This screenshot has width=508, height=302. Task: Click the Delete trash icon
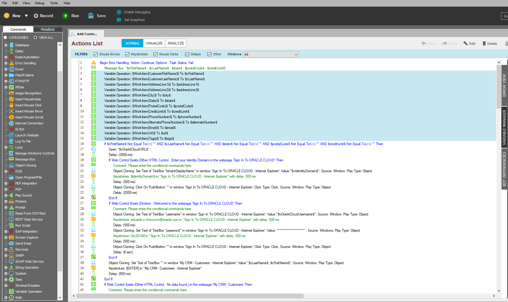point(484,44)
